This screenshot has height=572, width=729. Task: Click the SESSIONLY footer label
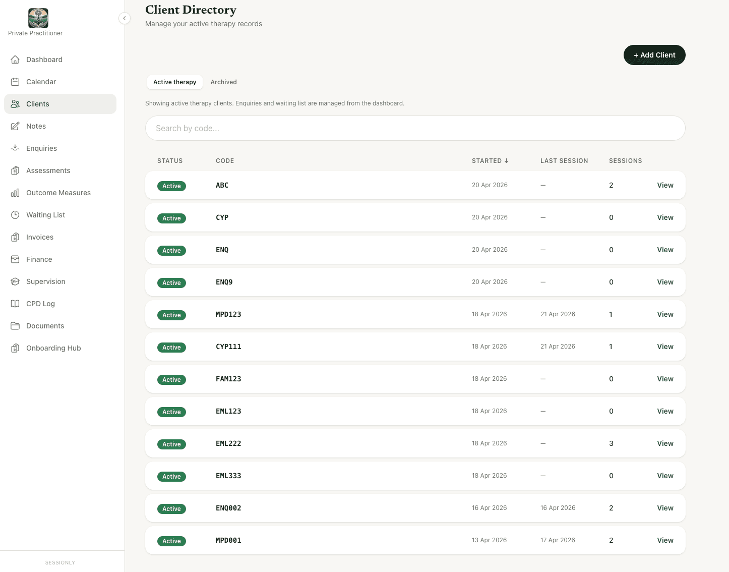coord(60,562)
